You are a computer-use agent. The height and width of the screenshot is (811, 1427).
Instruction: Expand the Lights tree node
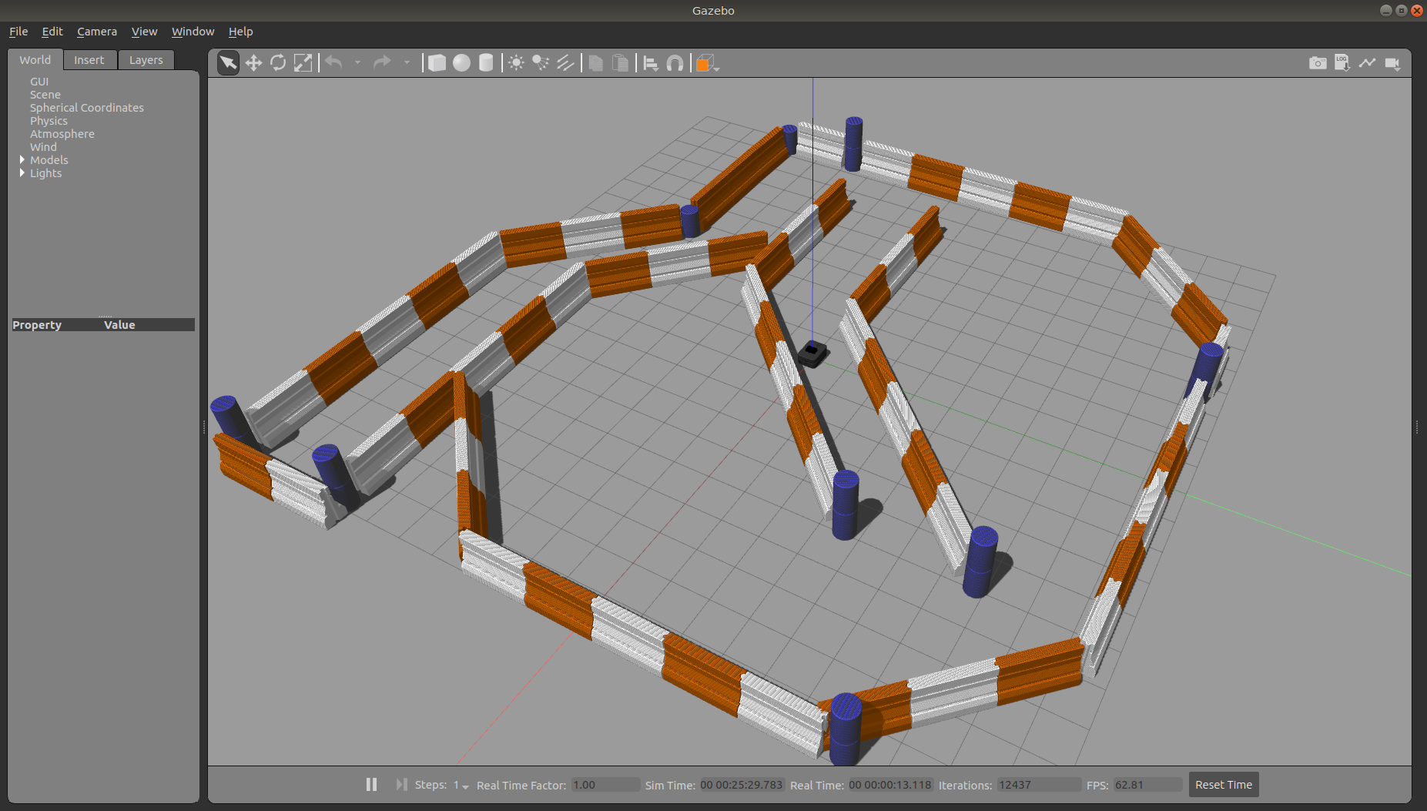tap(22, 173)
